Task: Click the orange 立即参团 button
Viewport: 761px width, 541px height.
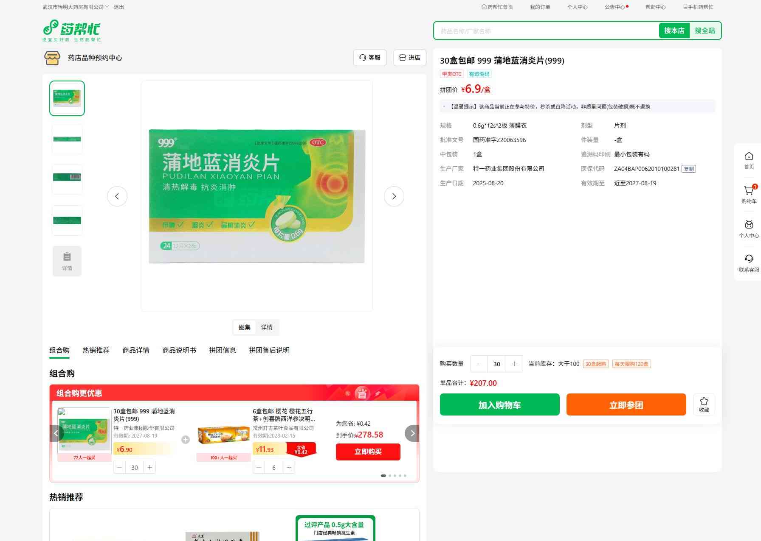Action: [626, 404]
